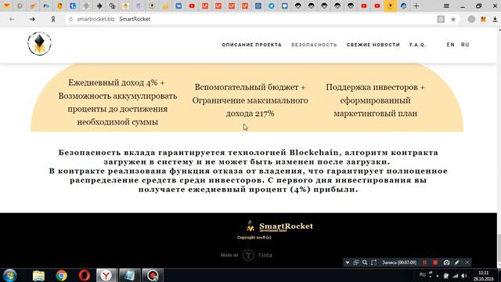
Task: Click the reader-mode square icon in the address bar
Action: click(441, 19)
